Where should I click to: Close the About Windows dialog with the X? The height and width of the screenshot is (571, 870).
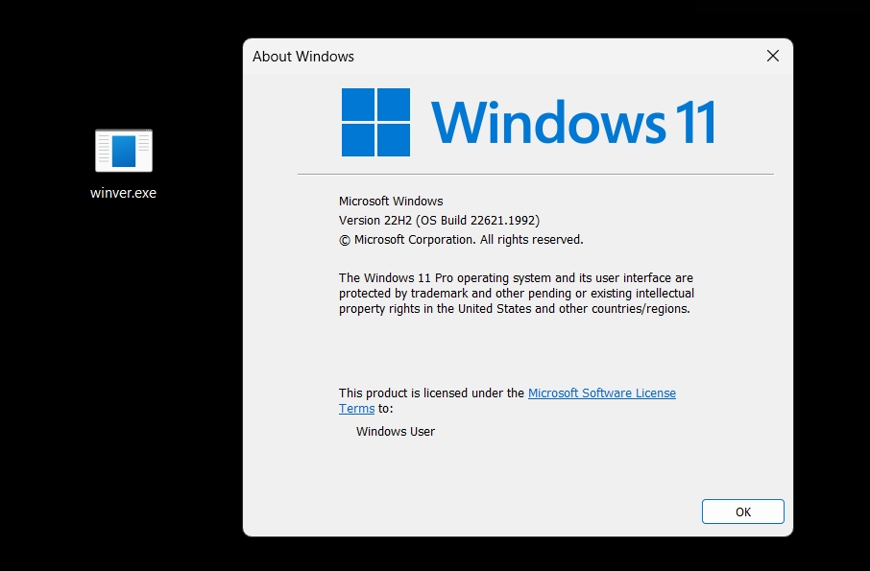pos(773,56)
